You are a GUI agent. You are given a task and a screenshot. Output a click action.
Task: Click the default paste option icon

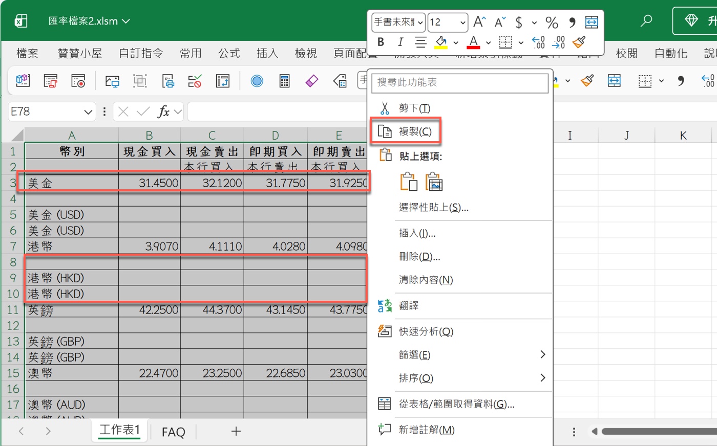tap(409, 182)
